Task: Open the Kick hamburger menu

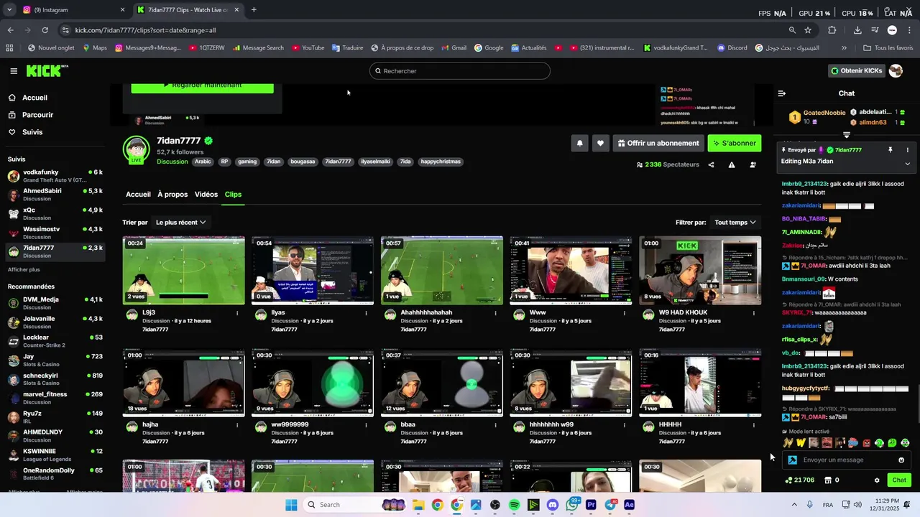Action: coord(14,71)
